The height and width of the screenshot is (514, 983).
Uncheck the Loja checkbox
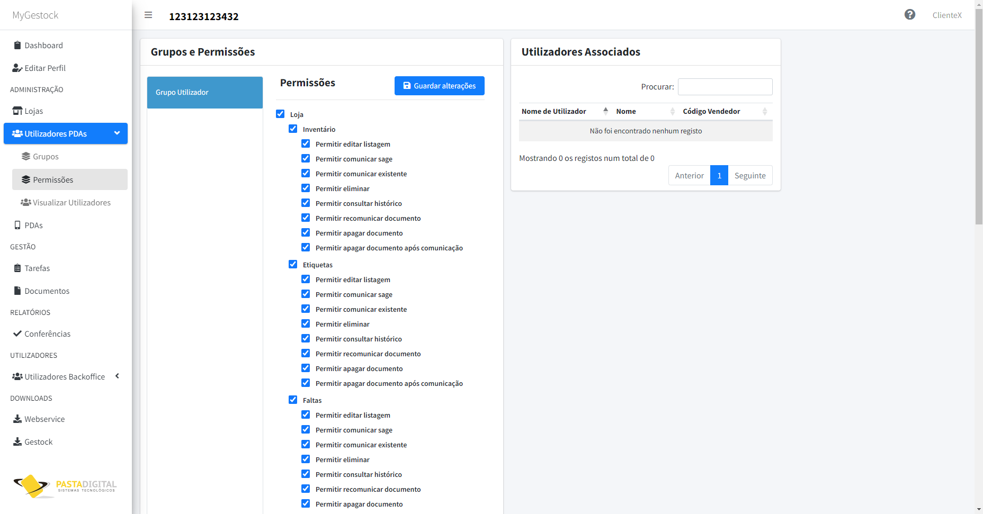point(280,114)
